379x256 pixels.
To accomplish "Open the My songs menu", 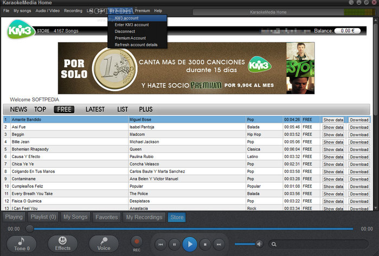I will (22, 11).
